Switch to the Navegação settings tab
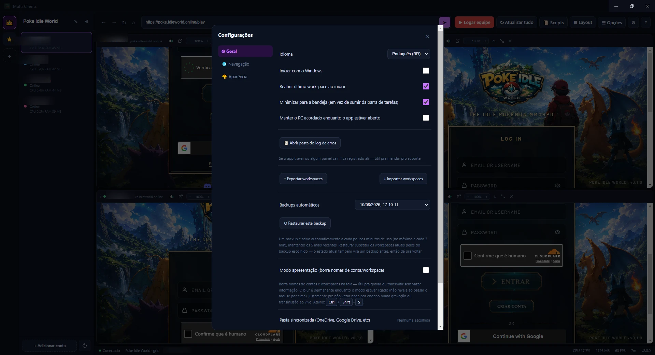655x355 pixels. [x=245, y=64]
